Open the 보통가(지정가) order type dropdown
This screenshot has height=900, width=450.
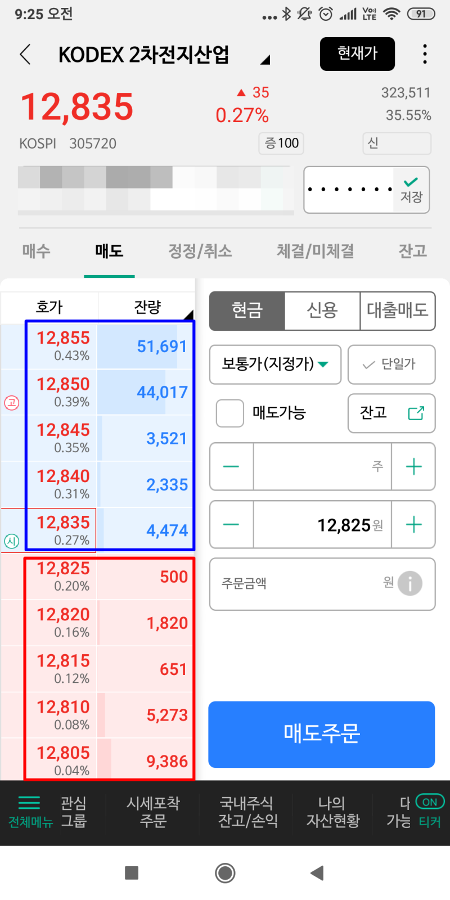tap(275, 364)
